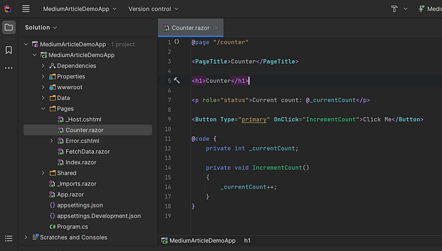Open the bottom-left list tool window icon
The height and width of the screenshot is (251, 442).
9,238
